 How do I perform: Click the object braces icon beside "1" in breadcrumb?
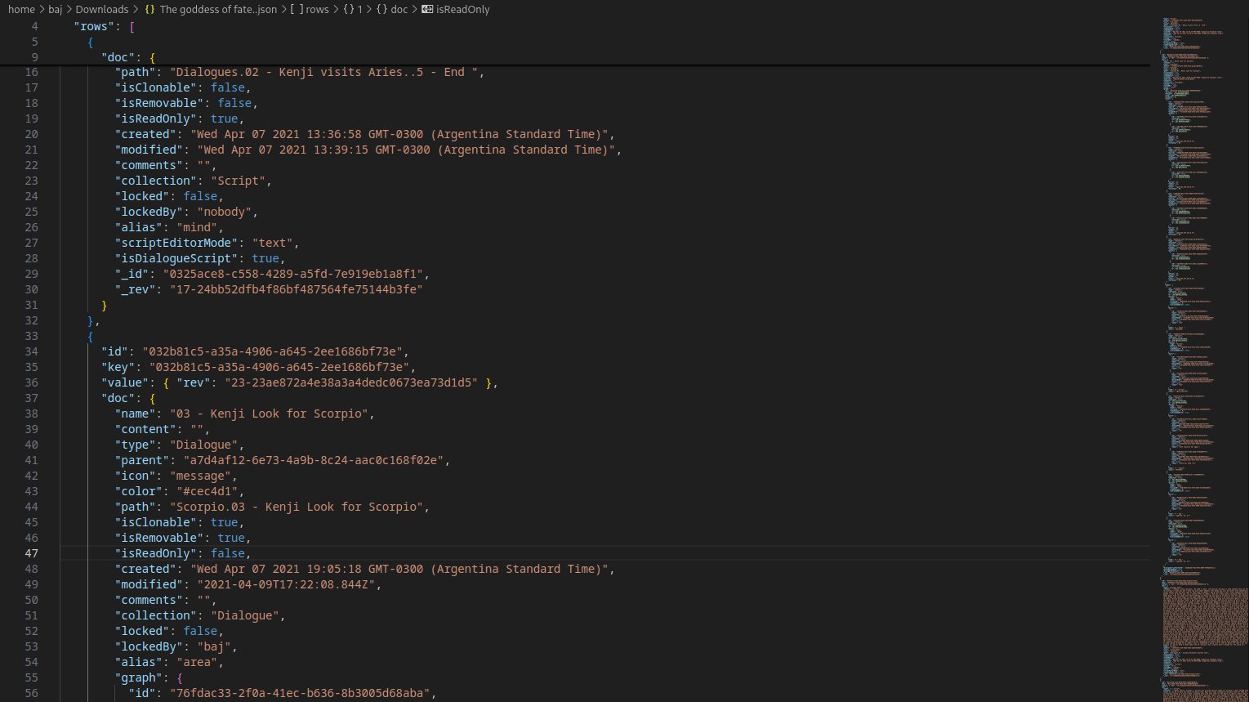click(350, 9)
